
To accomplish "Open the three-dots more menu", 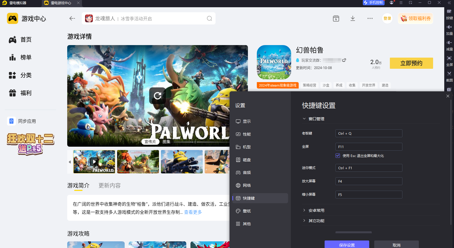I will (x=370, y=18).
